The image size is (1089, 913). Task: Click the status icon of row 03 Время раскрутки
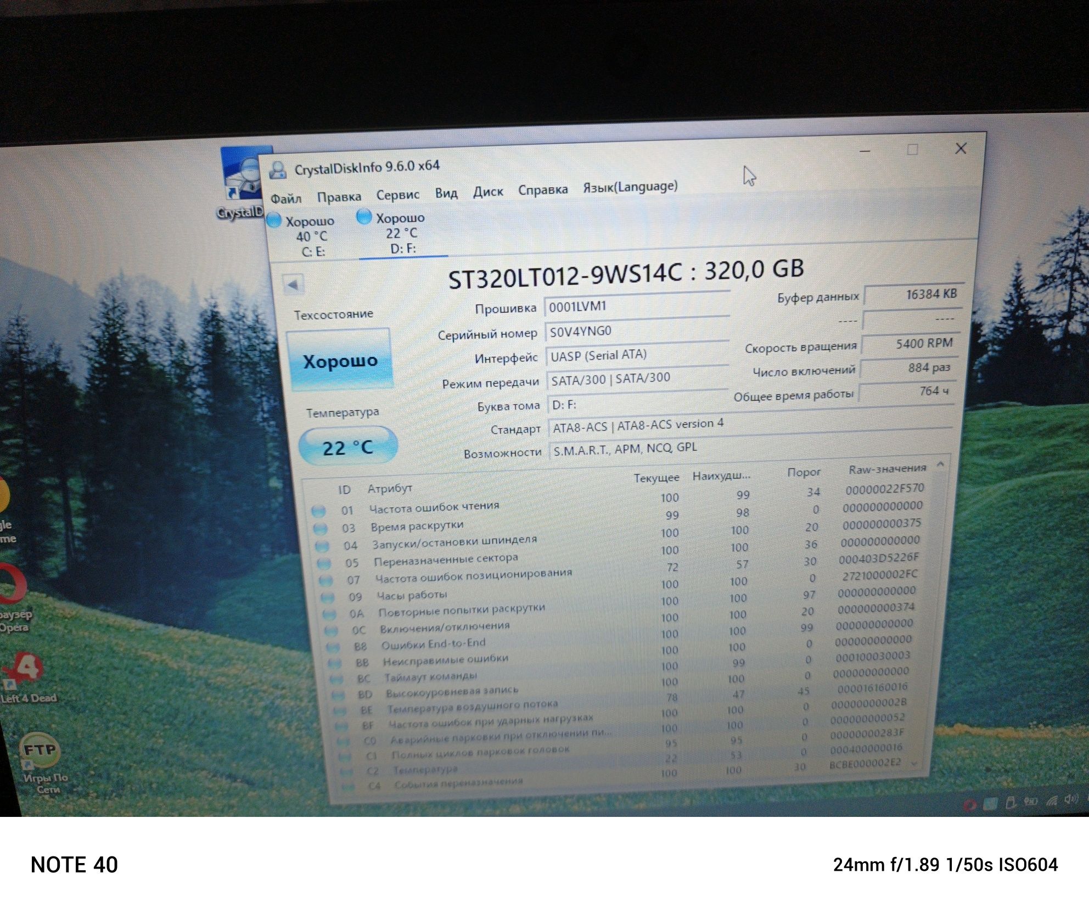click(x=320, y=529)
